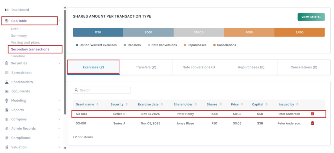Click Cancelations legend entry
The width and height of the screenshot is (334, 153).
tap(225, 45)
